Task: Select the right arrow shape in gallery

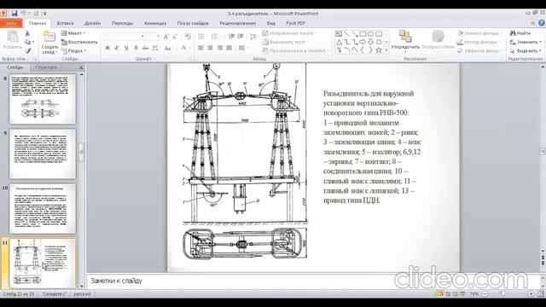Action: tap(363, 42)
